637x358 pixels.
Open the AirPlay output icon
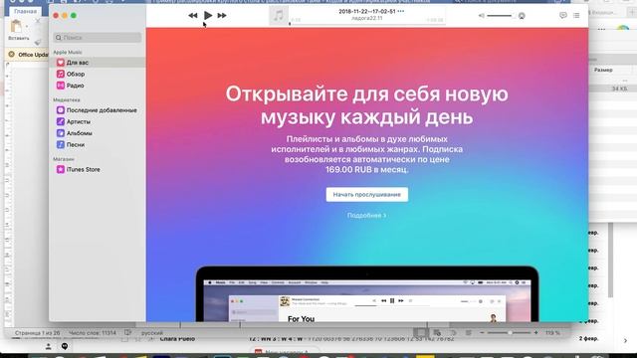point(522,16)
